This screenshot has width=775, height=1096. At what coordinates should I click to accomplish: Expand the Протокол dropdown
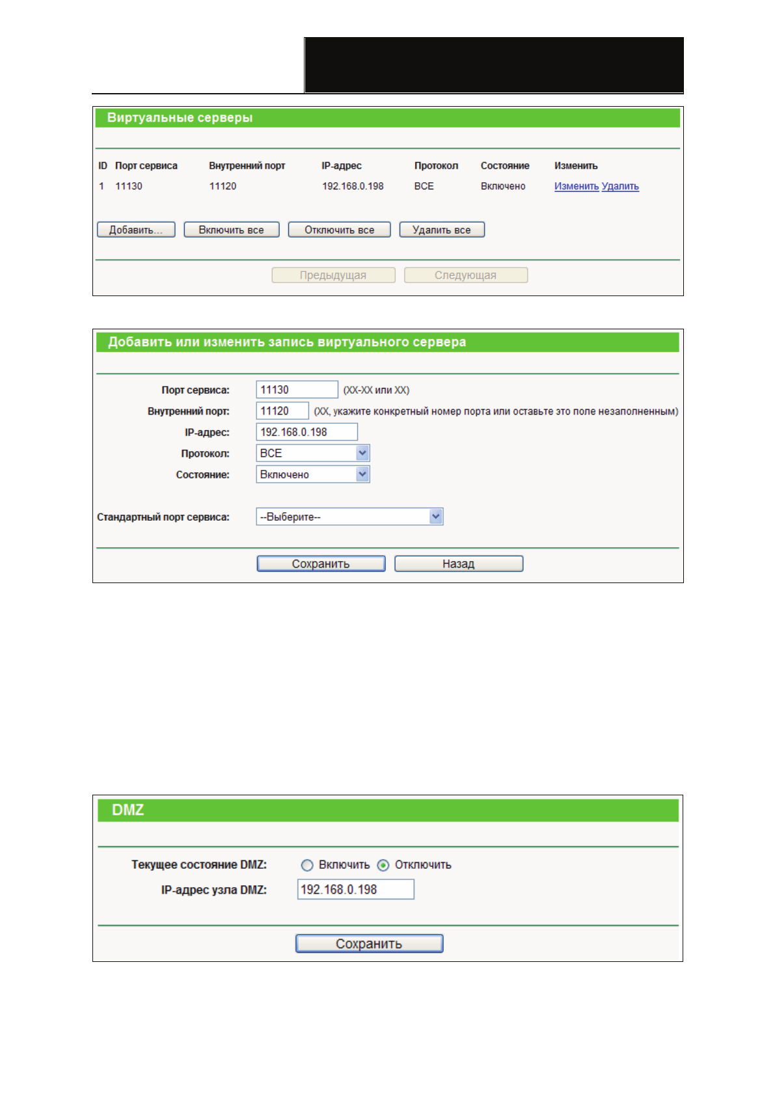coord(313,454)
